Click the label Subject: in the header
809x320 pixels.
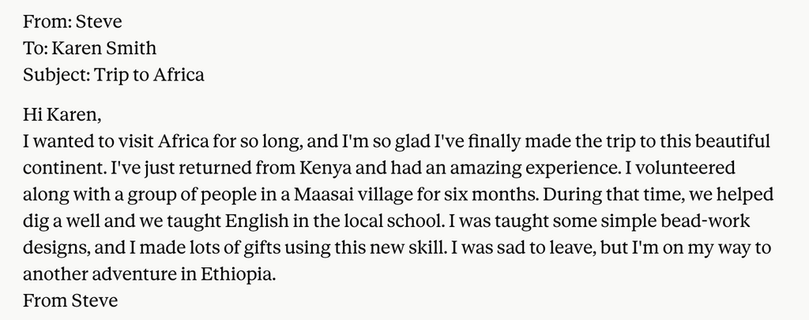[57, 75]
